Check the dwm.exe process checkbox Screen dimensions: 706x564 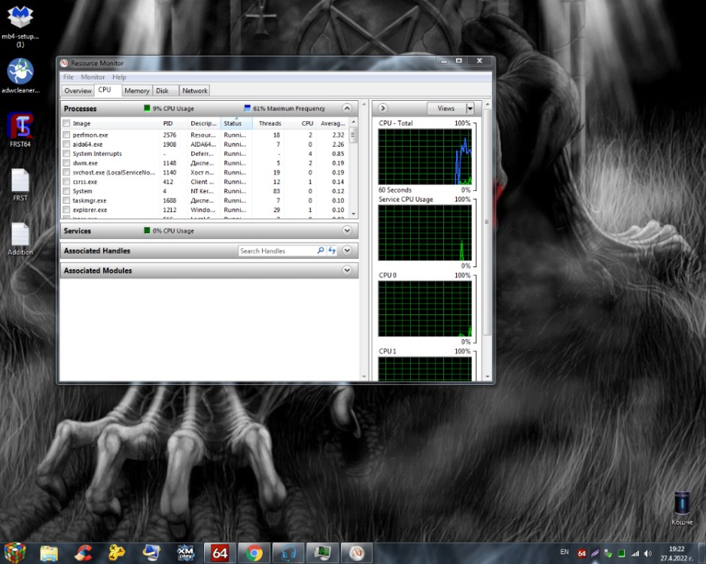pos(67,163)
